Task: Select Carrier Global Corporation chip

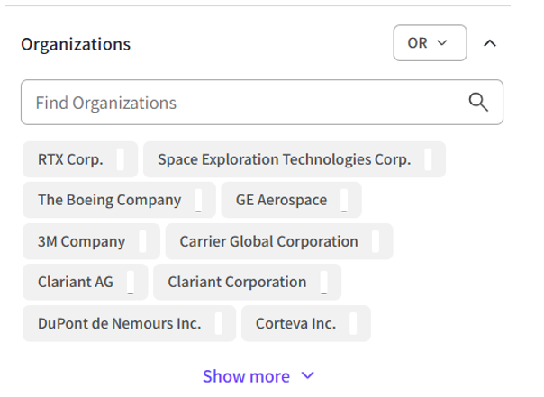Action: [268, 241]
